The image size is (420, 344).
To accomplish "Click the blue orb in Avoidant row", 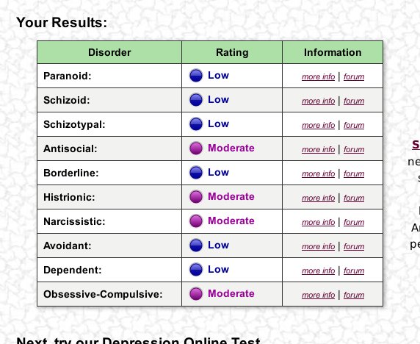I will [196, 246].
